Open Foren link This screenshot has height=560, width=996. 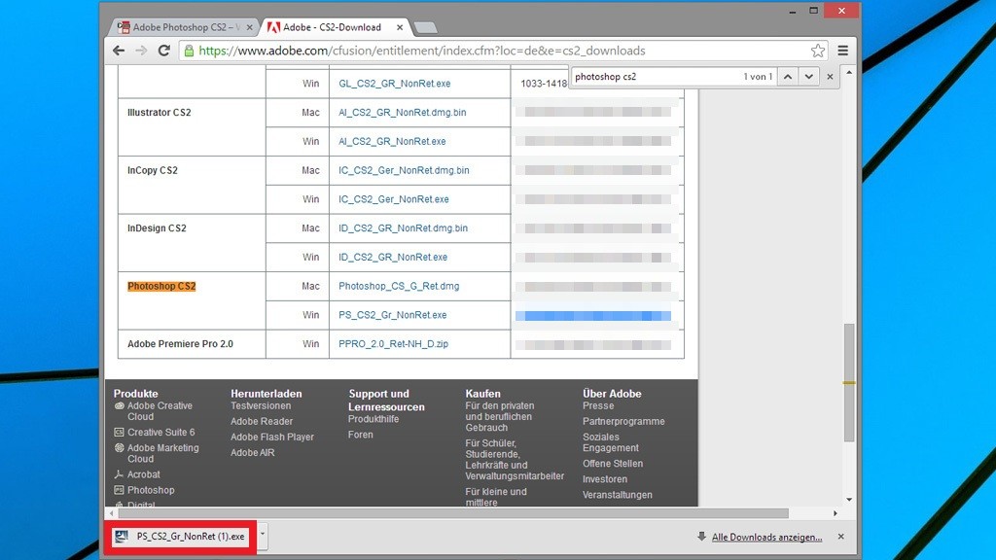[361, 435]
